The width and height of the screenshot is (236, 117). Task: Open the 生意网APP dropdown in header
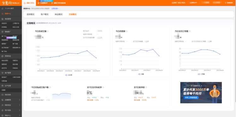[193, 3]
